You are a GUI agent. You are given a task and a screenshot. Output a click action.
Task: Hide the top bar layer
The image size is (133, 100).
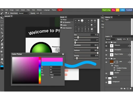pyautogui.click(x=106, y=78)
